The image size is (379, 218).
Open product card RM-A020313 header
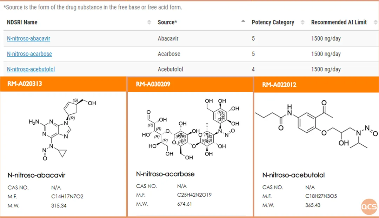point(63,84)
